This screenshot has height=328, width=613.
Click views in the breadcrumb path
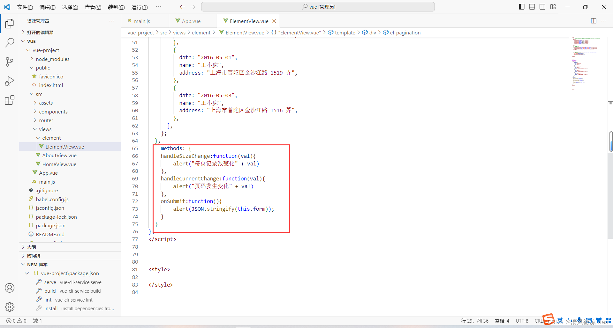tap(179, 33)
